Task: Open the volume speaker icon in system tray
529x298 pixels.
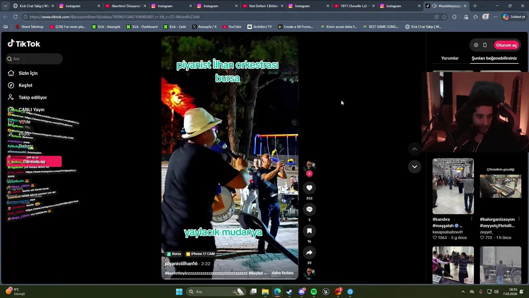Action: point(496,292)
